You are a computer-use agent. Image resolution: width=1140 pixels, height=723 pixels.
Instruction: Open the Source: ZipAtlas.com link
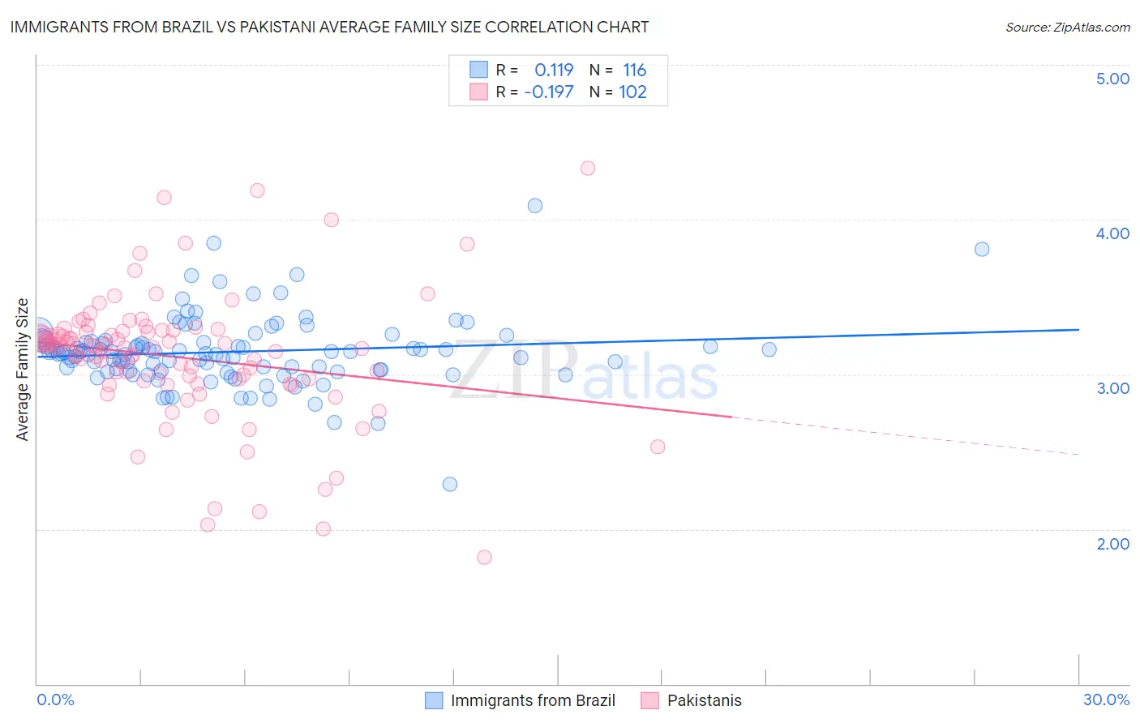pyautogui.click(x=1068, y=27)
